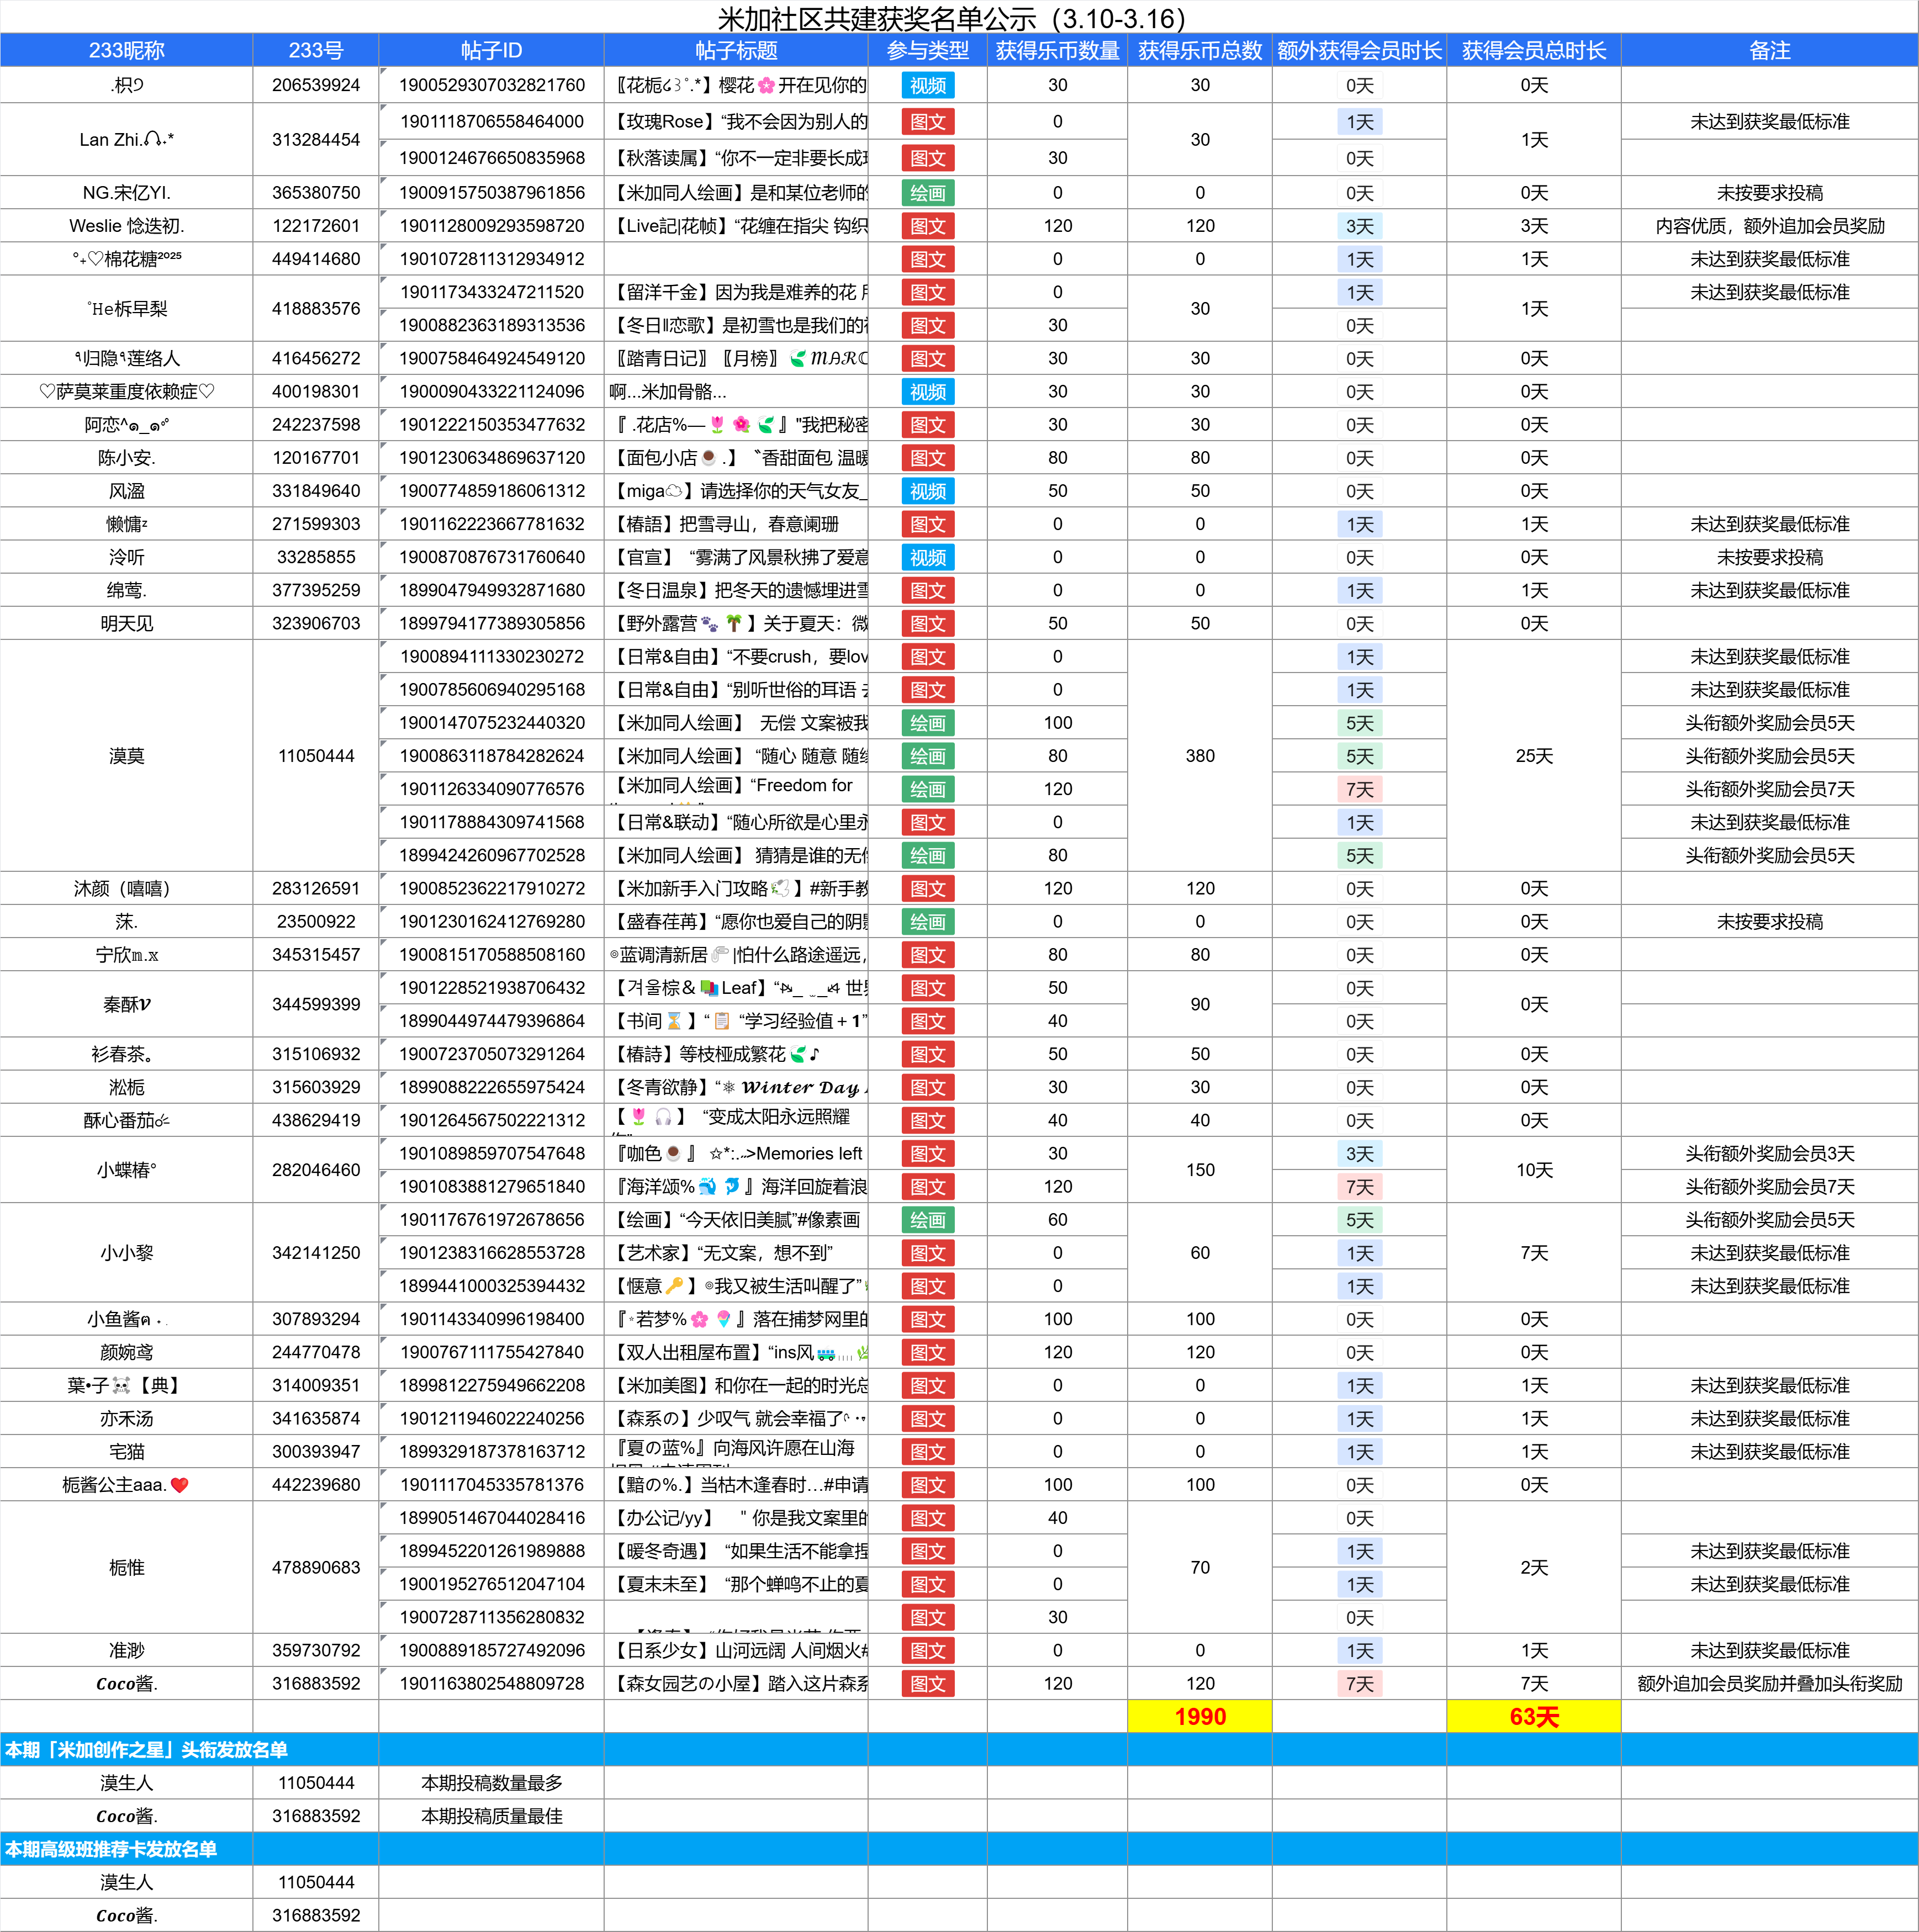Select the 233昵称 column header

(126, 50)
